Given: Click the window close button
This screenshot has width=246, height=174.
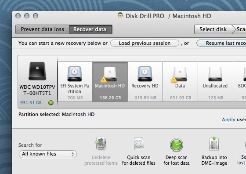Looking at the screenshot, I should pyautogui.click(x=18, y=16).
